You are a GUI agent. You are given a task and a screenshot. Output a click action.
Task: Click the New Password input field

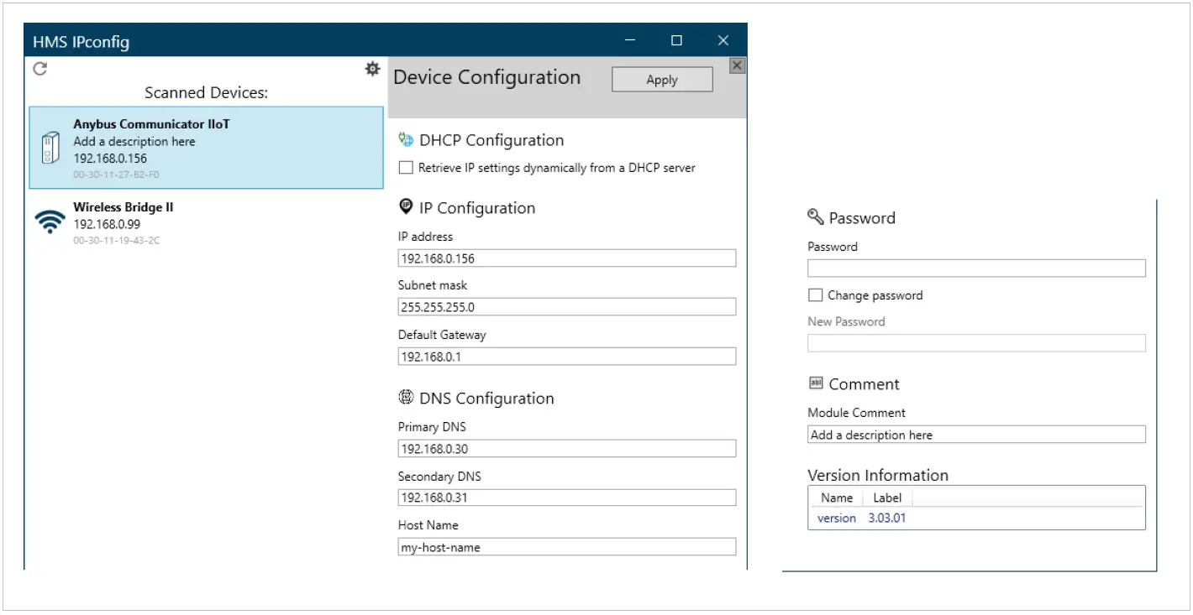(x=975, y=342)
